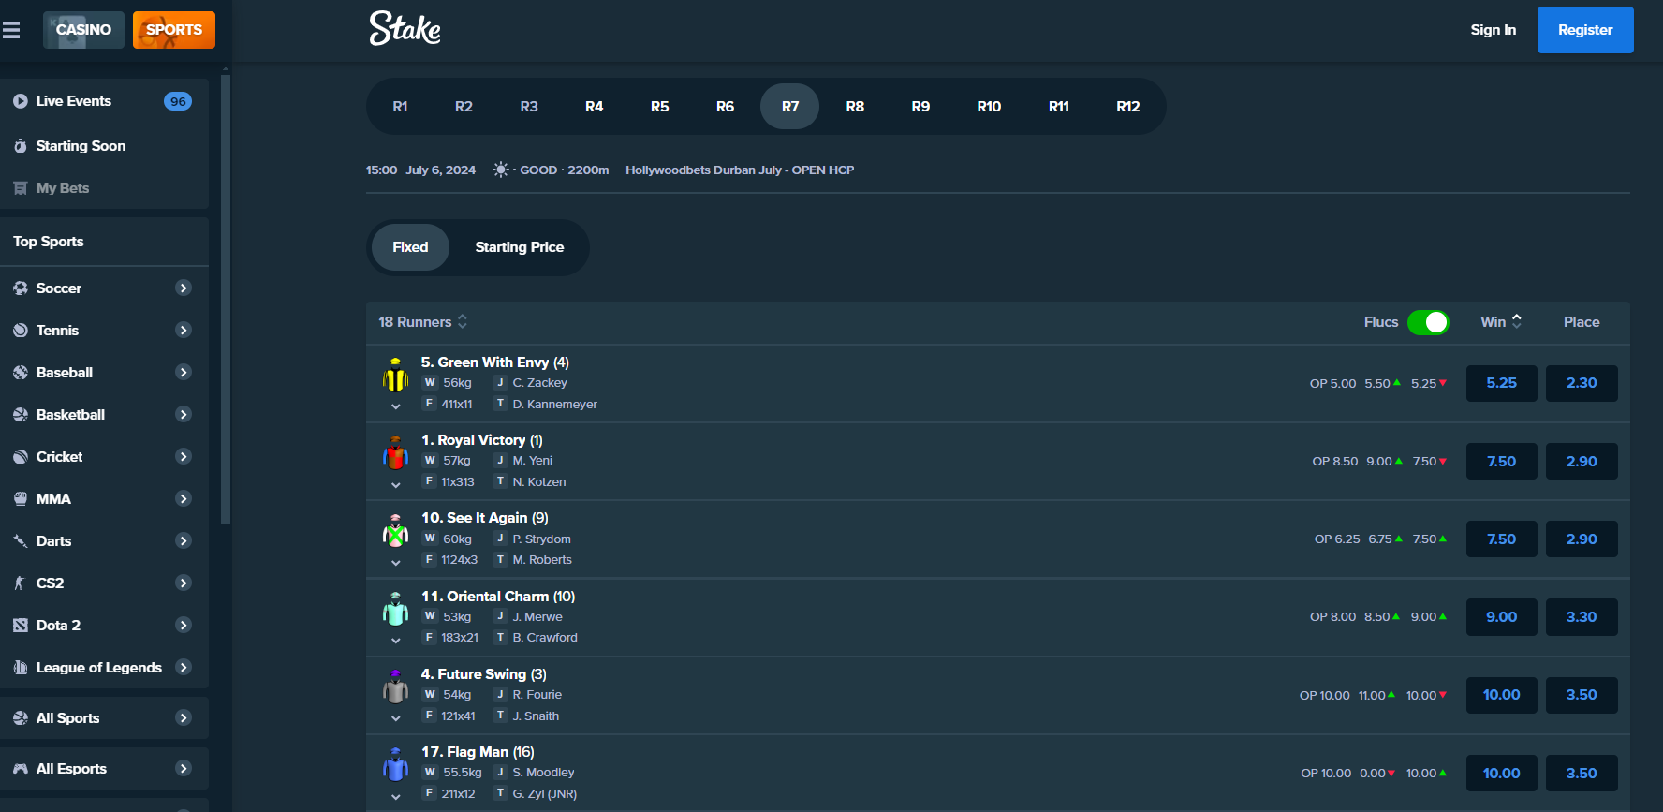Select race R7 tab
This screenshot has height=812, width=1663.
click(x=790, y=107)
